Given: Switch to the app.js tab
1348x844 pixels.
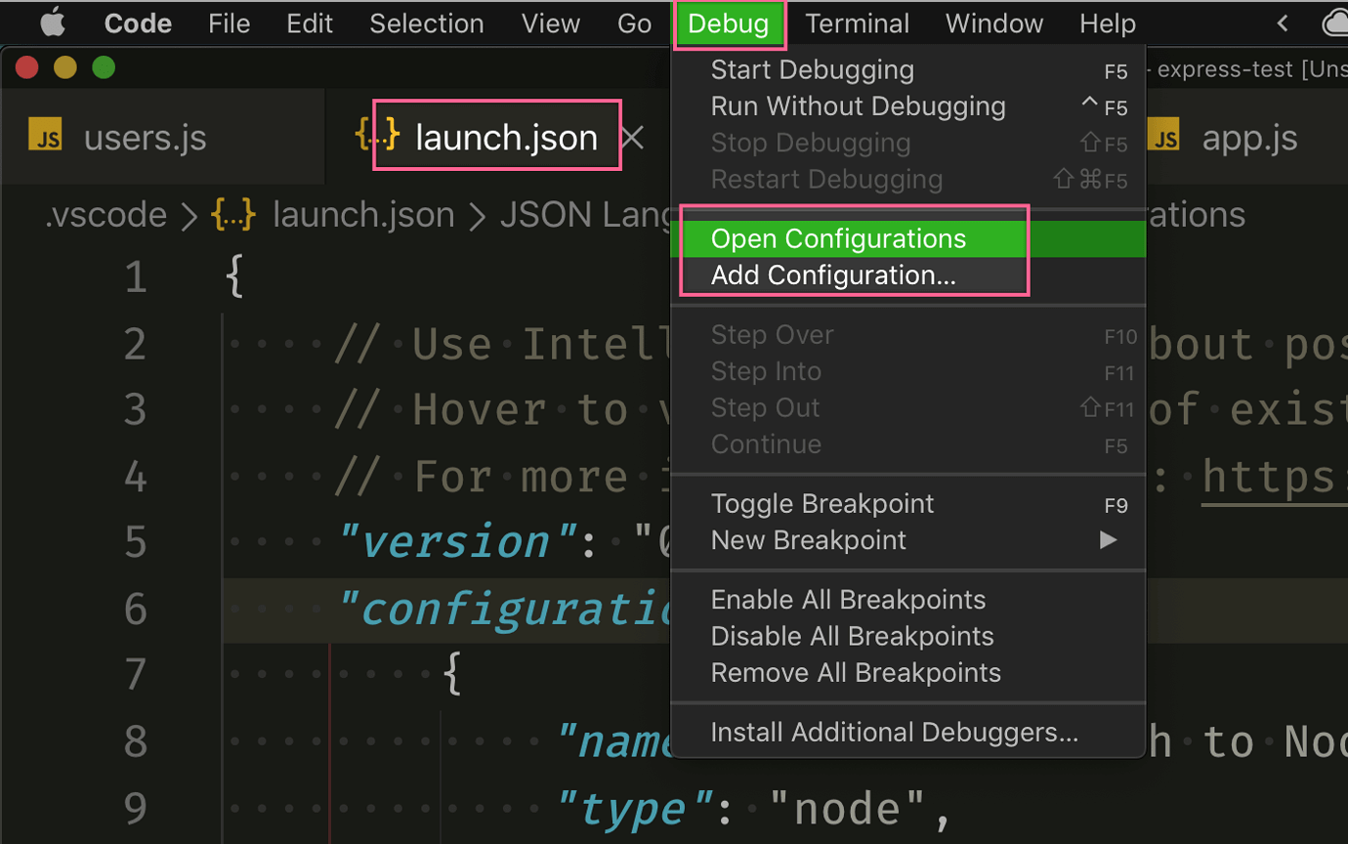Looking at the screenshot, I should click(1249, 138).
